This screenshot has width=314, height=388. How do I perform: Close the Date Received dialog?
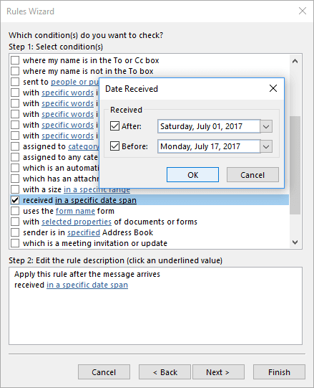pyautogui.click(x=273, y=88)
